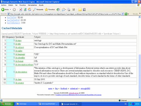Click the scrollbar down arrow
Screen dimensions: 141x106
(x=140, y=97)
